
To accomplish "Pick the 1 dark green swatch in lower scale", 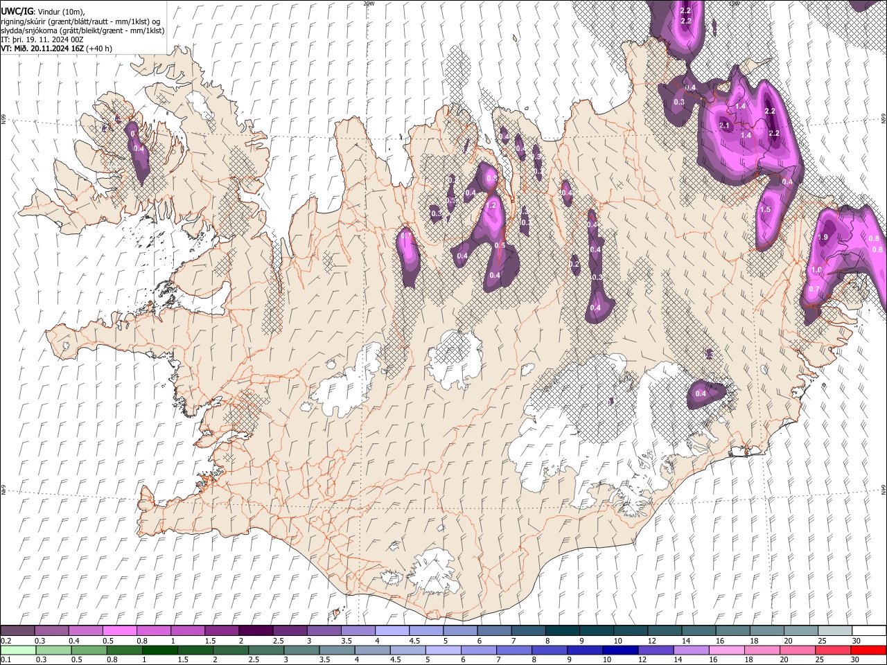I will pos(159,650).
